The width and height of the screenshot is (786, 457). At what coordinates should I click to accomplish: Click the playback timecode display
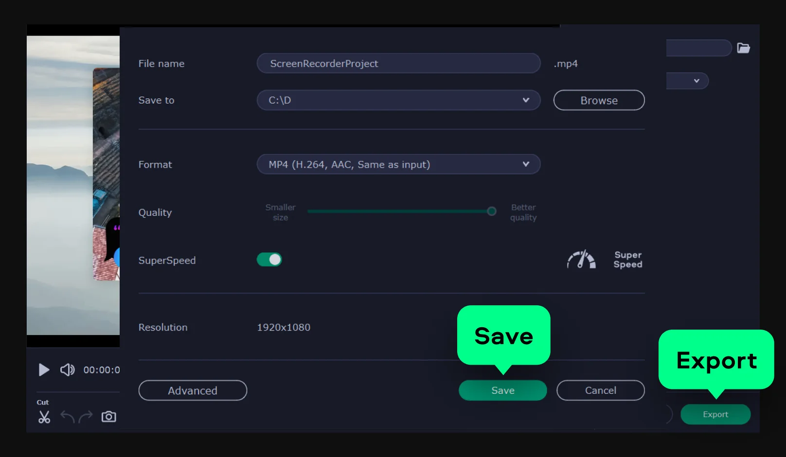pos(102,370)
